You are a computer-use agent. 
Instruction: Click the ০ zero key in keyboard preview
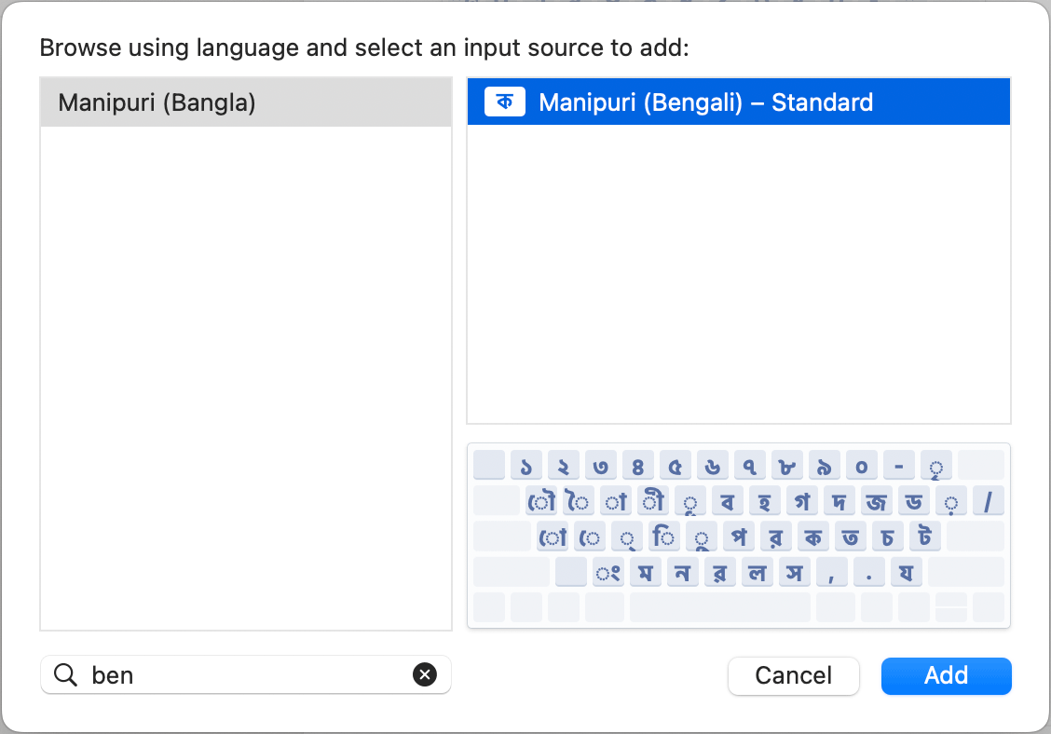861,465
